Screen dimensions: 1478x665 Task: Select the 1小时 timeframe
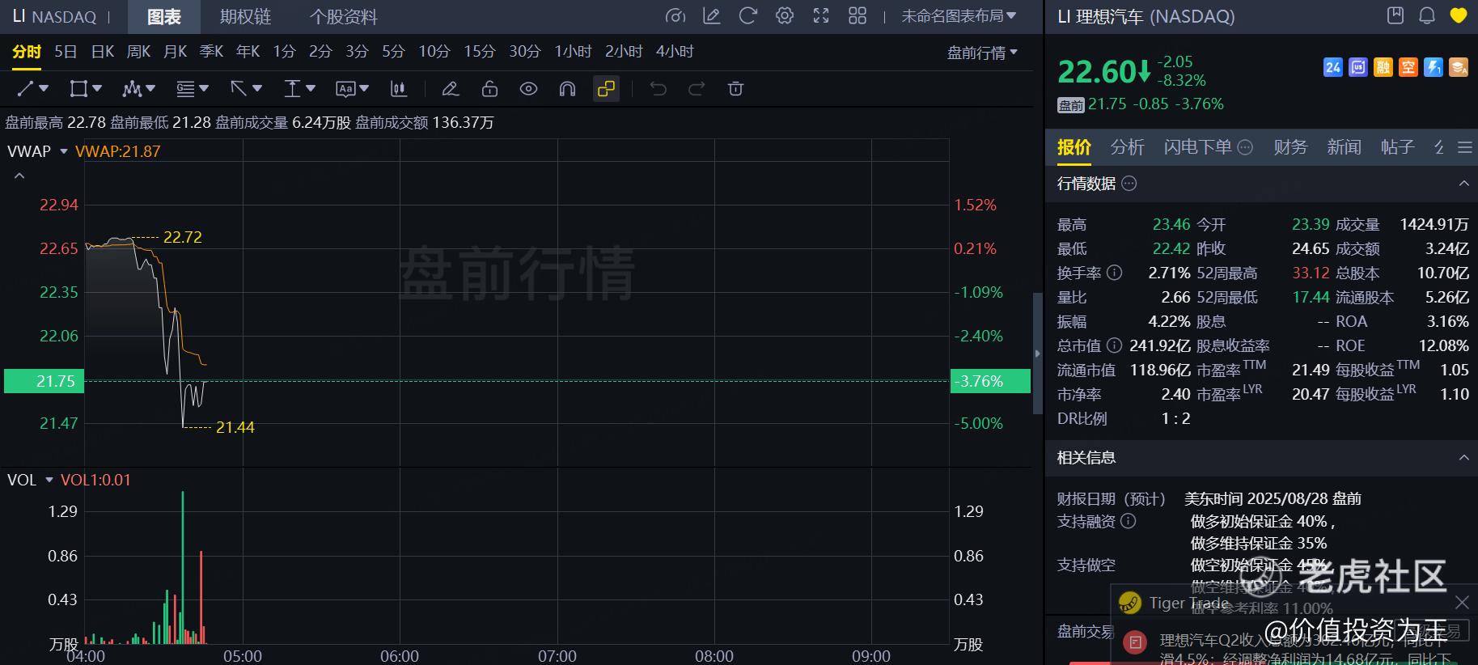(573, 52)
